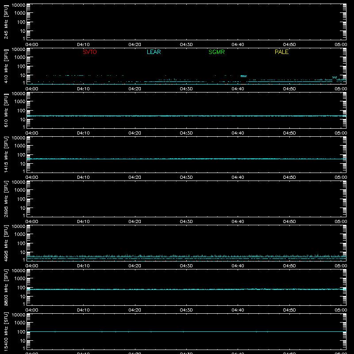Click the 10000 tick on the 245 MHz panel
Viewport: 354px width, 354px height.
19,5
